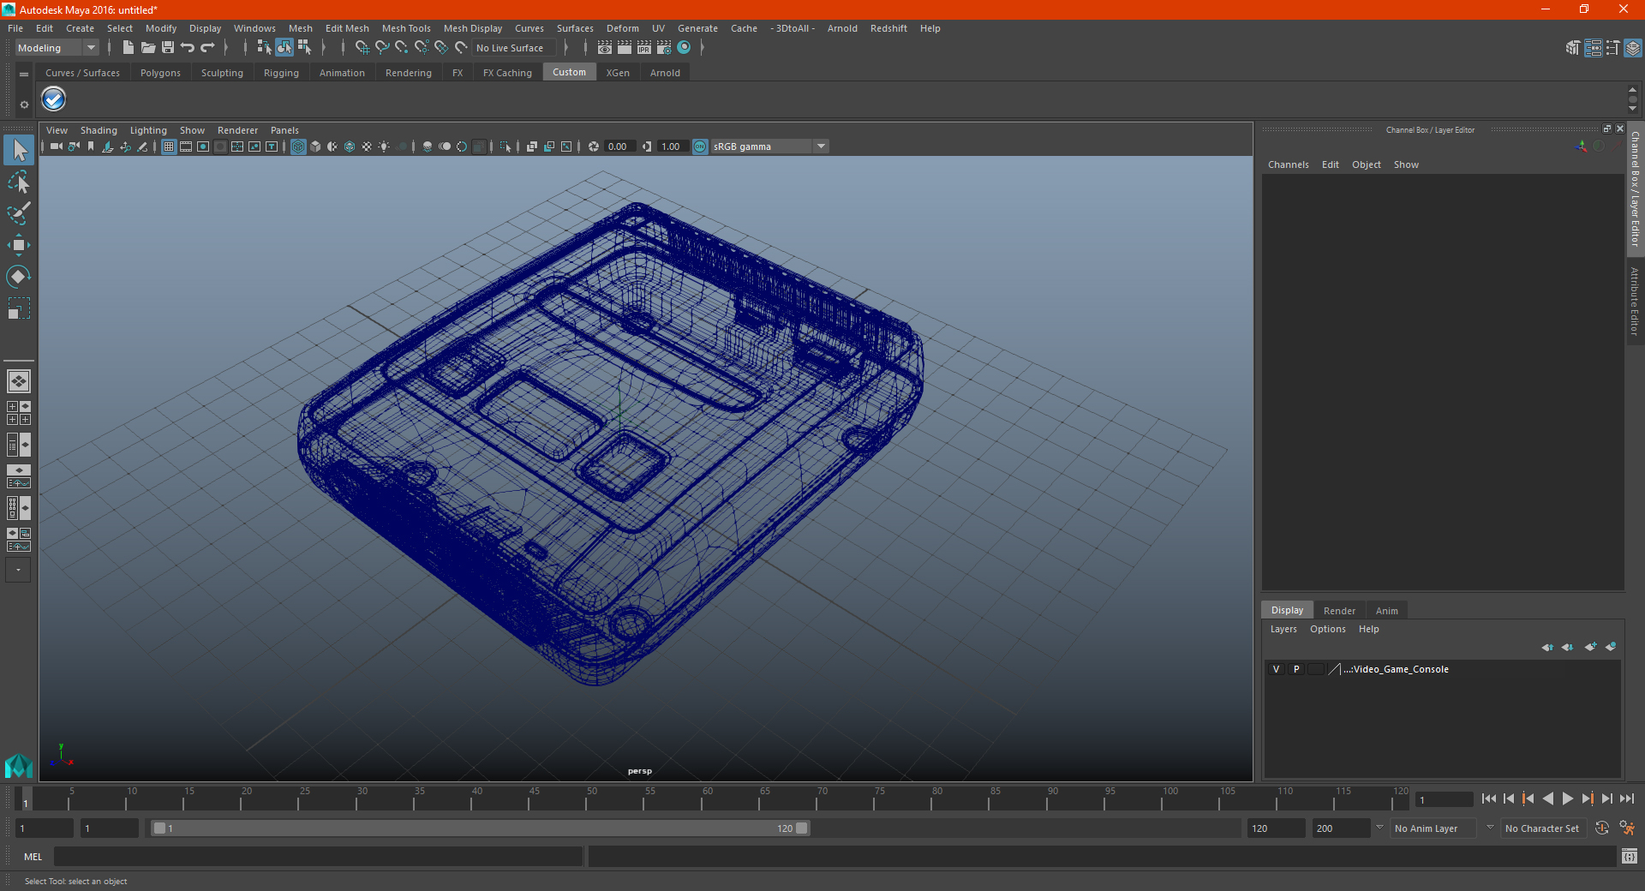The height and width of the screenshot is (891, 1645).
Task: Open the Edit Mesh menu
Action: (347, 28)
